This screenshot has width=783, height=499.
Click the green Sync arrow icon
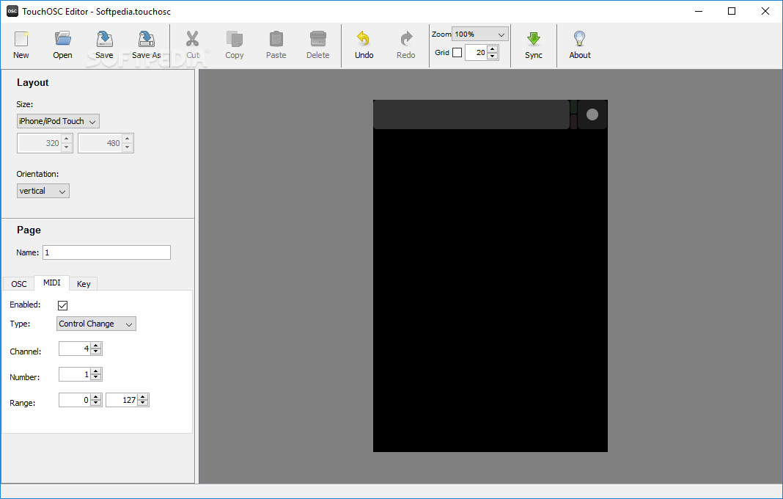tap(534, 40)
